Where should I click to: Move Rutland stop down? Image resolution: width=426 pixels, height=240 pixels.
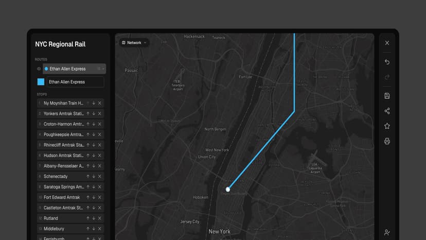[94, 218]
